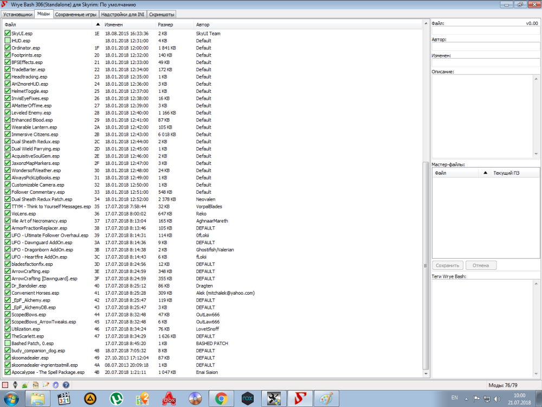This screenshot has height=407, width=542.
Task: Open the Надстройки для INI tab
Action: pyautogui.click(x=122, y=14)
